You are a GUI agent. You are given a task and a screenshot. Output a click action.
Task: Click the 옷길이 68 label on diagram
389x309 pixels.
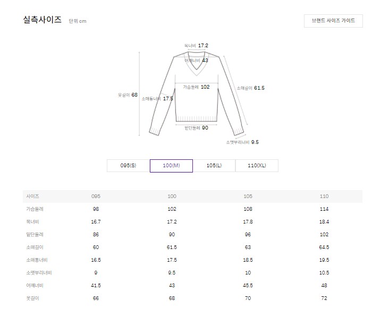point(128,95)
